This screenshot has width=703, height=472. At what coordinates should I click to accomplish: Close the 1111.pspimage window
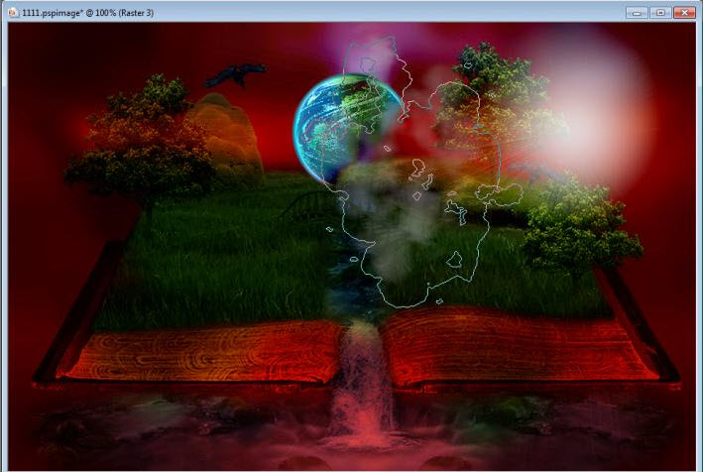pyautogui.click(x=684, y=13)
